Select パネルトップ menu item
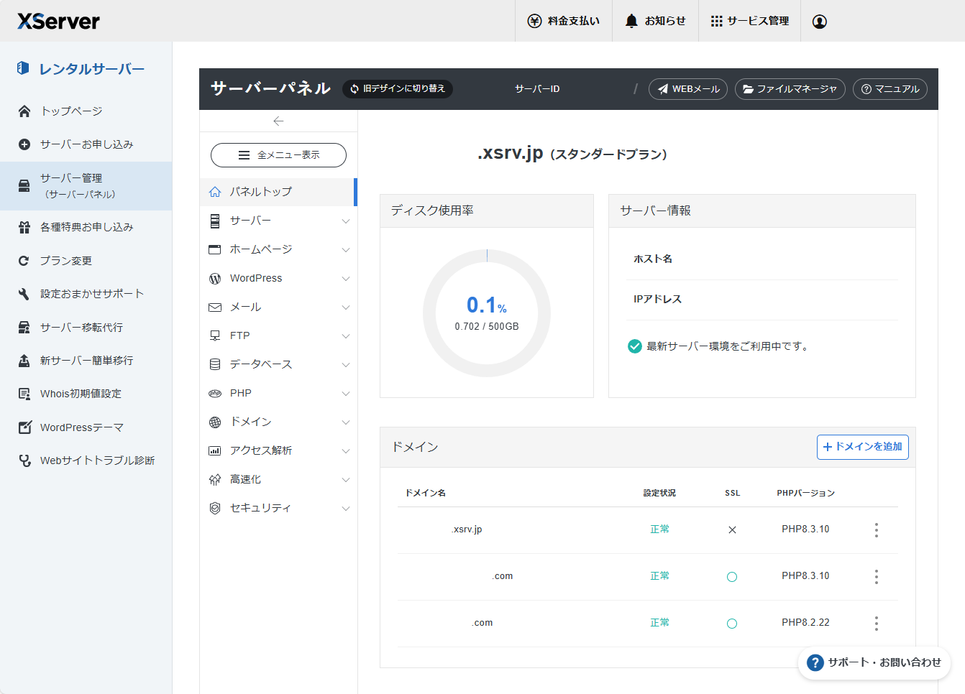This screenshot has height=694, width=965. [278, 192]
